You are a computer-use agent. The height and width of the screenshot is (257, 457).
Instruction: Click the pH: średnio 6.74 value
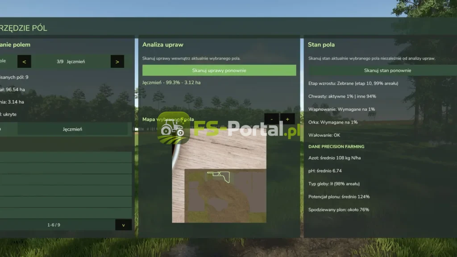coord(325,171)
